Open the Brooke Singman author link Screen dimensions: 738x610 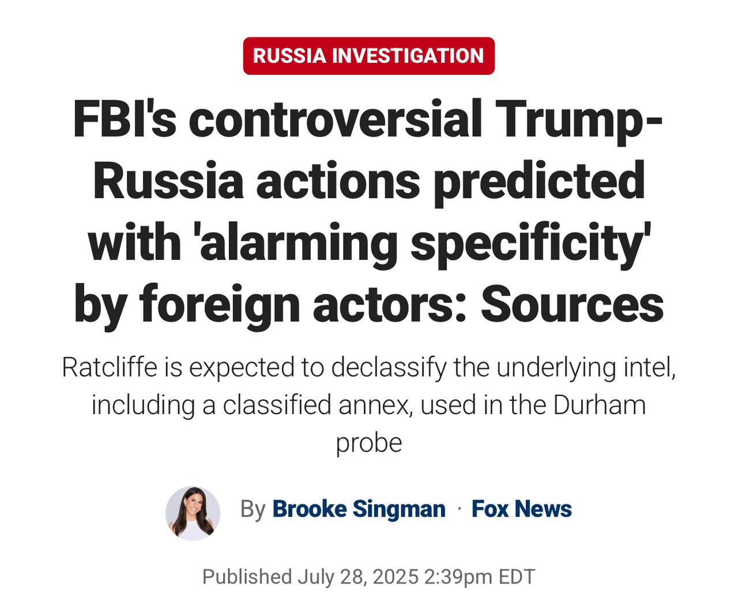pos(359,509)
